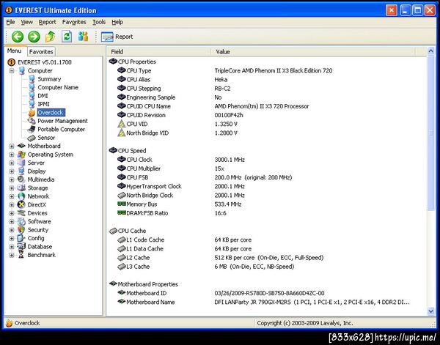Click the Network globe icon
440x345 pixels.
[21, 196]
